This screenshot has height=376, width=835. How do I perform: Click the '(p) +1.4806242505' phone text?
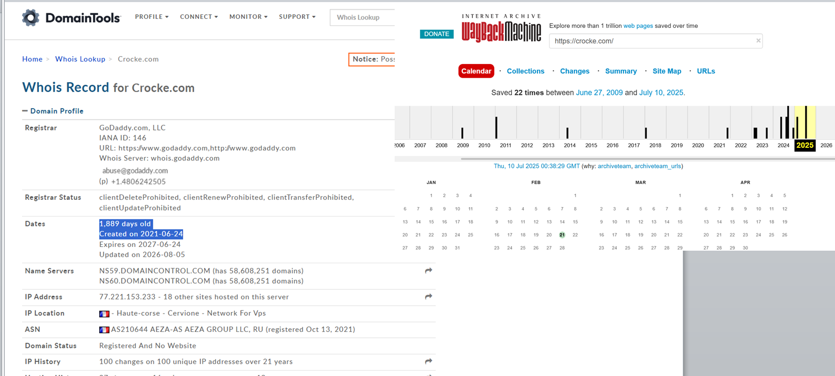132,181
